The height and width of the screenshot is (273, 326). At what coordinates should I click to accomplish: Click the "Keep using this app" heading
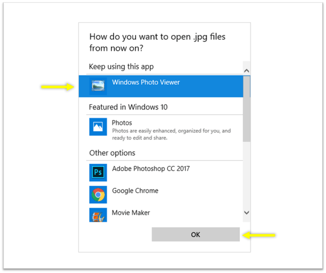click(121, 67)
